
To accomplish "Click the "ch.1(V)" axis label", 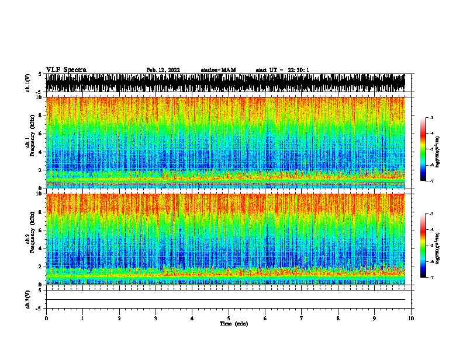I will click(x=28, y=83).
